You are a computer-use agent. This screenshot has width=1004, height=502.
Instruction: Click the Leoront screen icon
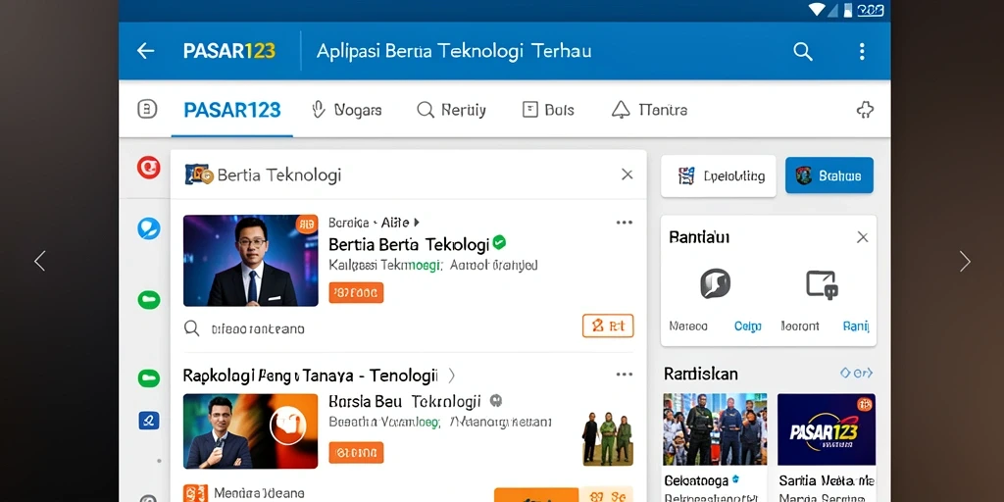[x=823, y=284]
